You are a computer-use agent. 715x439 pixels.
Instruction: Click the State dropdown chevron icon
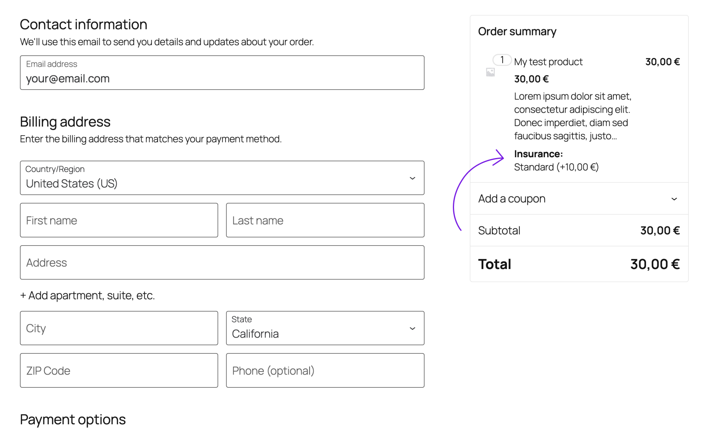[413, 328]
